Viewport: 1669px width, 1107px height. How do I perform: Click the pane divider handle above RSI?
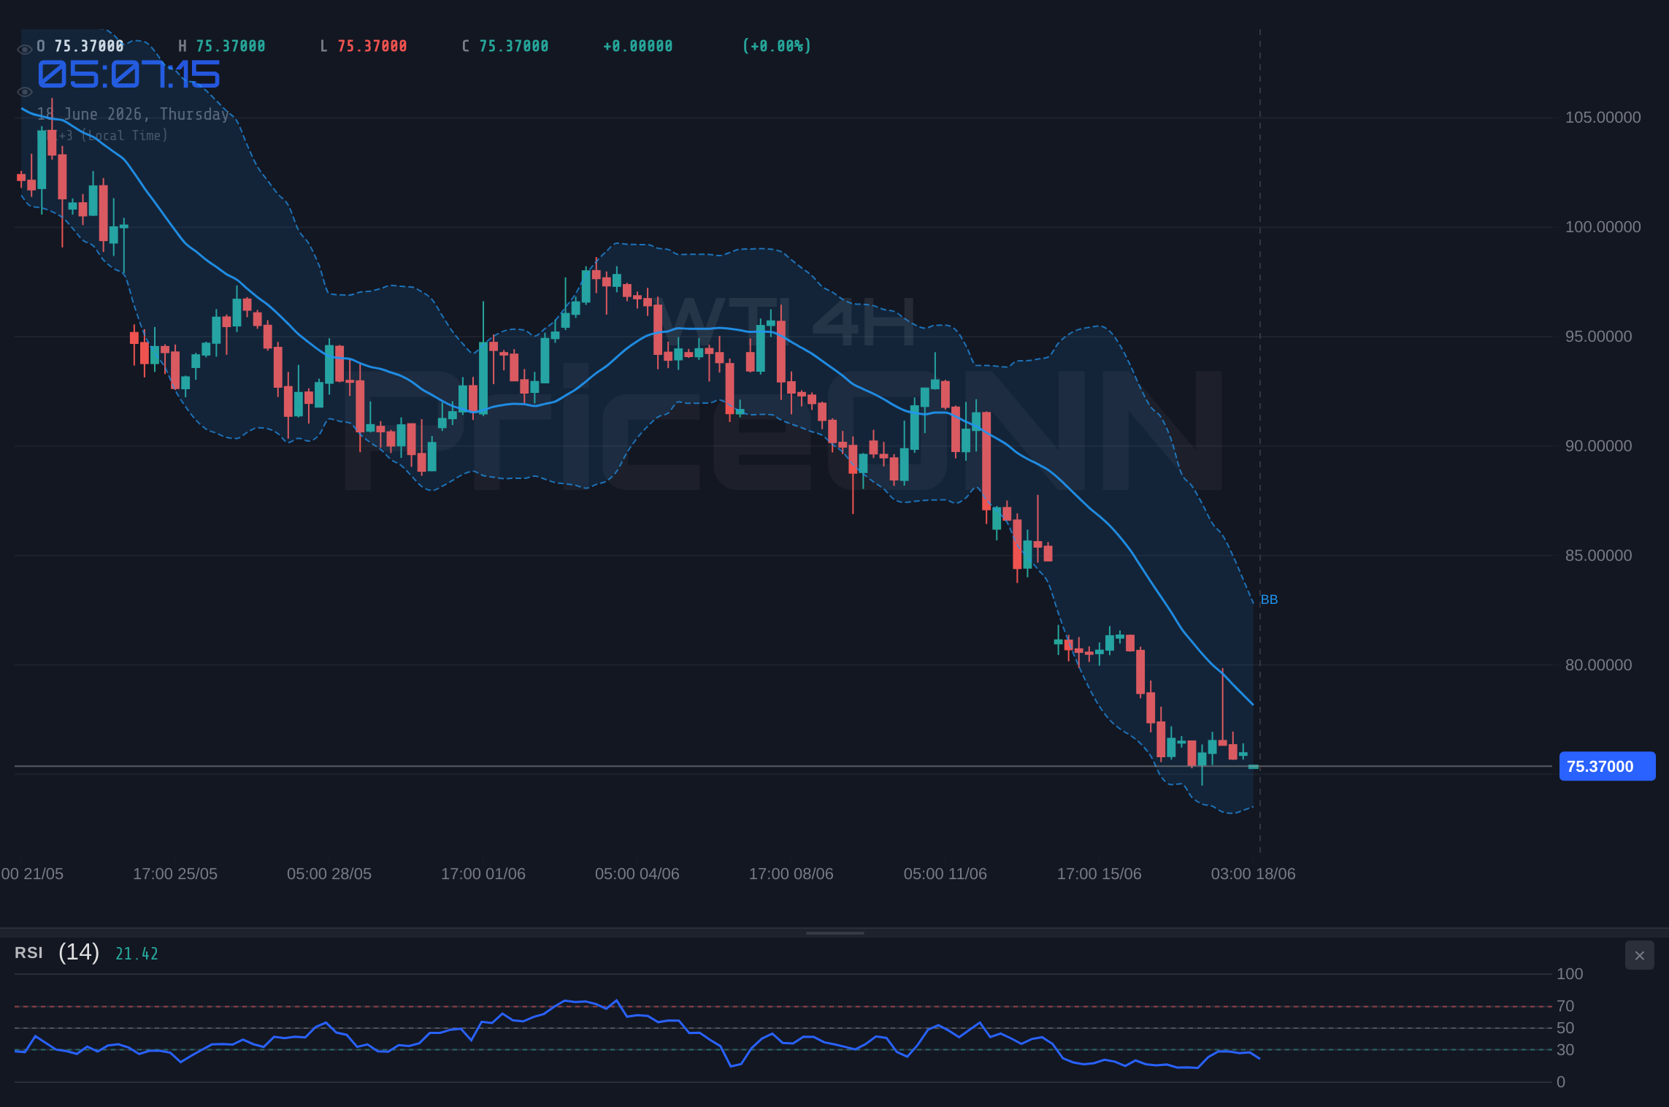tap(834, 932)
